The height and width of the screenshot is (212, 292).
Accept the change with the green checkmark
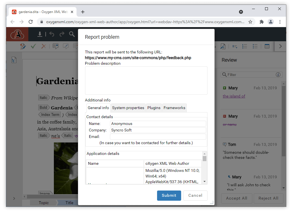point(33,46)
